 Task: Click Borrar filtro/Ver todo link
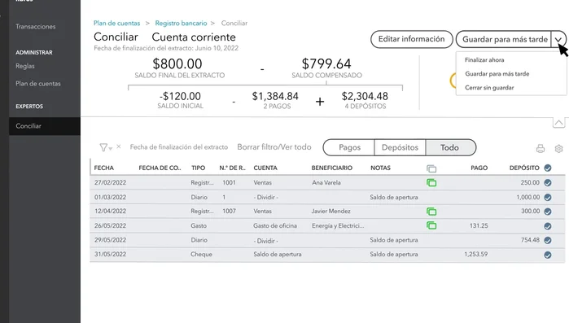(274, 146)
